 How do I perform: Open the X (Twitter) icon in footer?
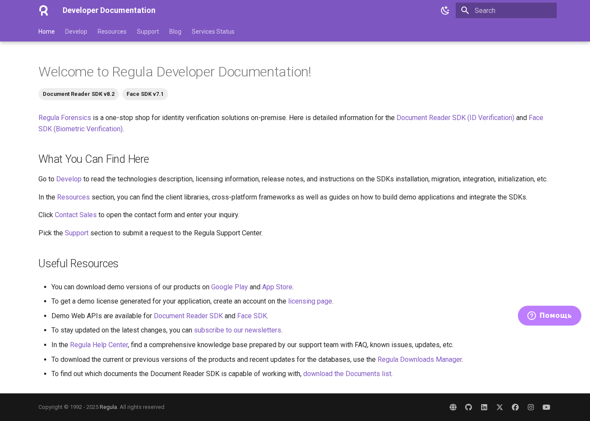pyautogui.click(x=500, y=407)
